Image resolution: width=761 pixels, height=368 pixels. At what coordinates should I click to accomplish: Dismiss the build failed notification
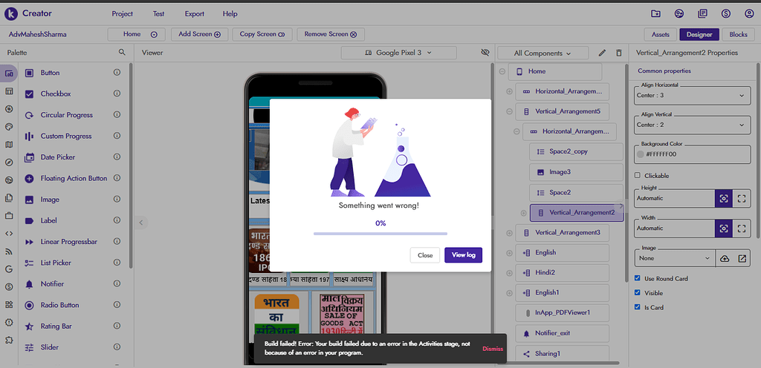pyautogui.click(x=492, y=349)
